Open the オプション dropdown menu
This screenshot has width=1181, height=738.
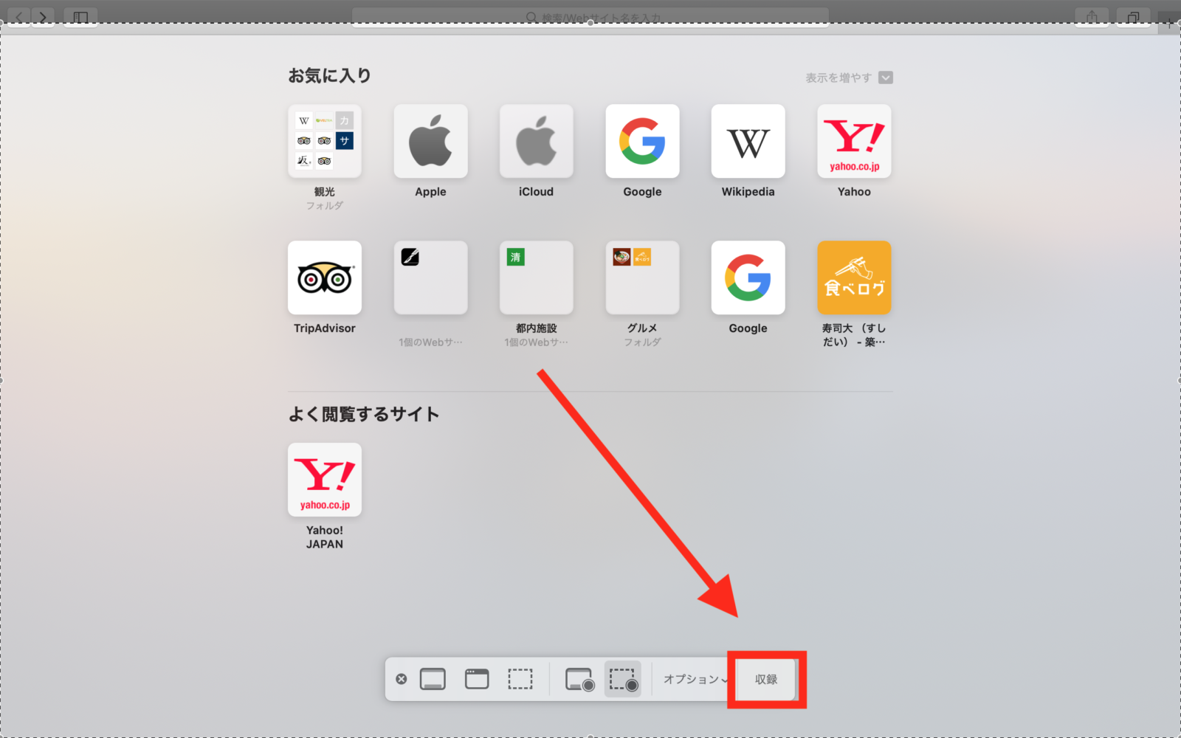pos(695,679)
